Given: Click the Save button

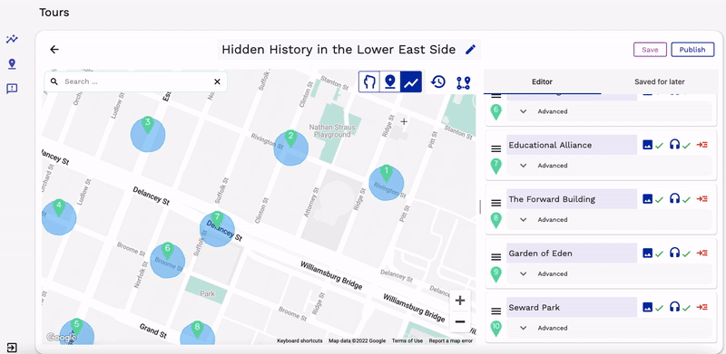Looking at the screenshot, I should click(x=650, y=50).
